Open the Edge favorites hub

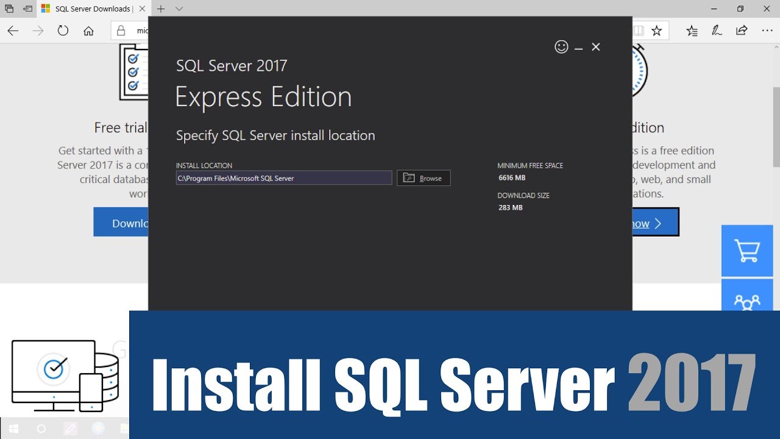coord(692,31)
